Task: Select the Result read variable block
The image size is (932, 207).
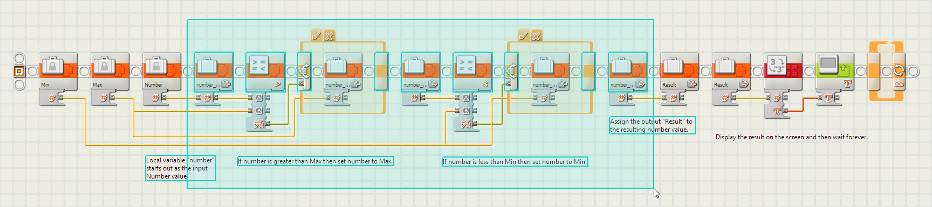Action: 731,71
